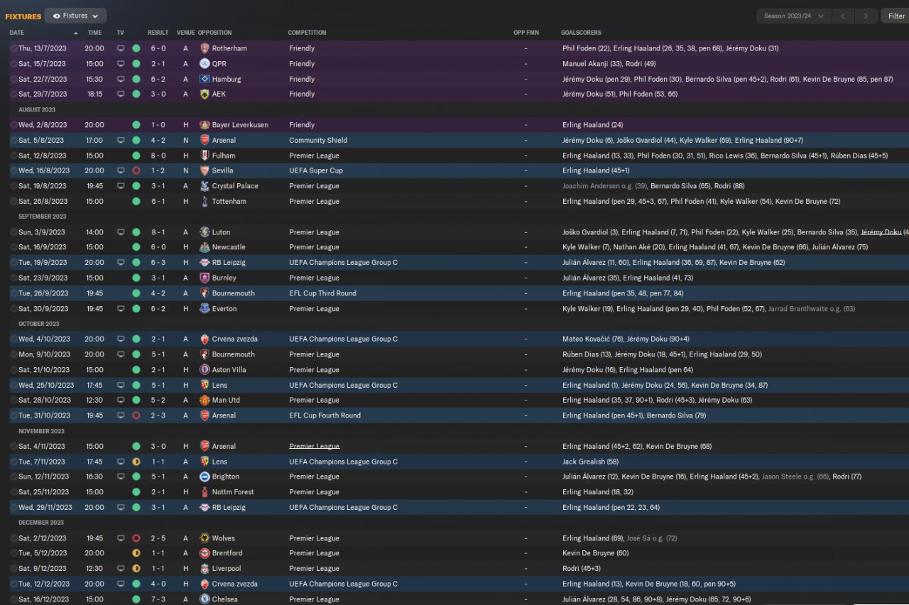
Task: Sort by the TIME column header
Action: tap(94, 33)
